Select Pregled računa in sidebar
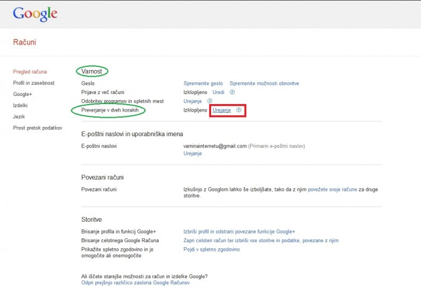This screenshot has height=296, width=421. [30, 72]
